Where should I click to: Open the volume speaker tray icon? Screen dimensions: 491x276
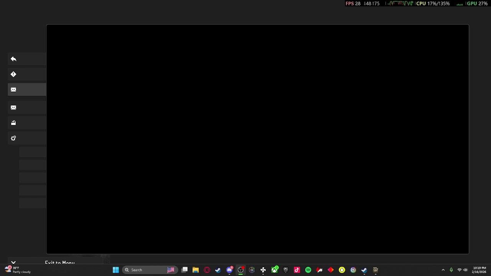[x=465, y=270]
